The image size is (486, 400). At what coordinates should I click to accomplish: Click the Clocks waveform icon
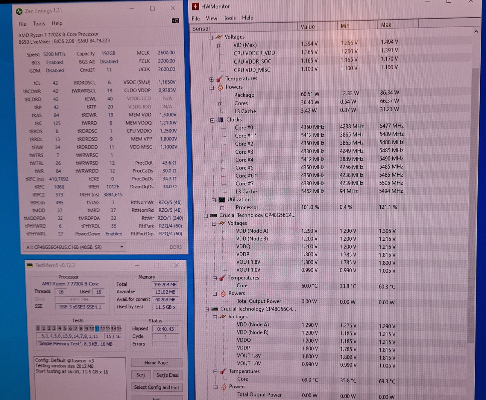tap(220, 120)
